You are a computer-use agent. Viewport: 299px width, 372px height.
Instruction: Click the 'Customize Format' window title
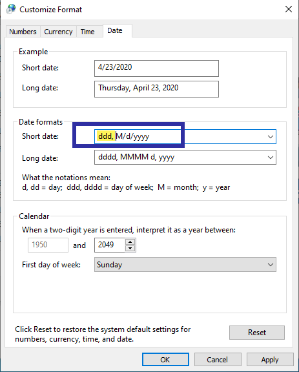click(x=51, y=10)
